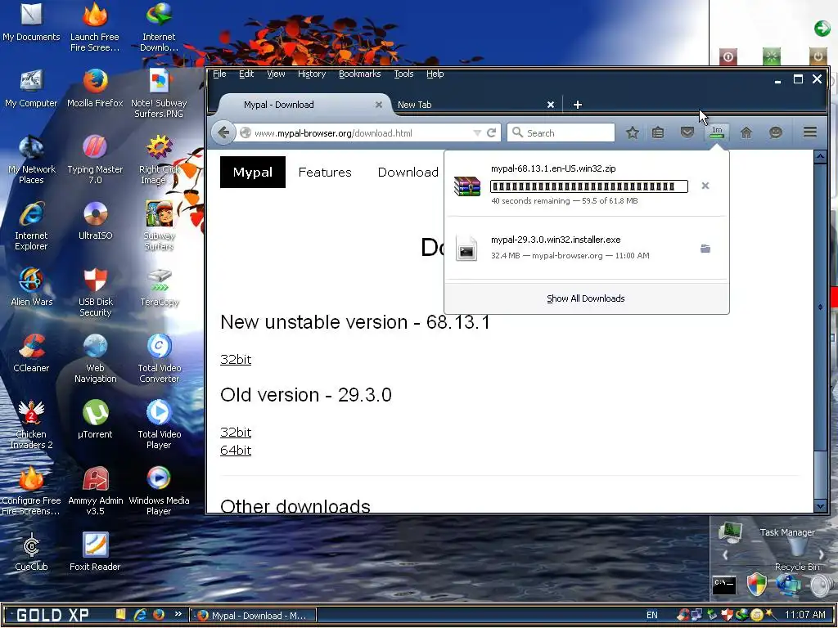Viewport: 838px width, 628px height.
Task: Click scroll up arrow of page scrollbar
Action: (x=820, y=156)
